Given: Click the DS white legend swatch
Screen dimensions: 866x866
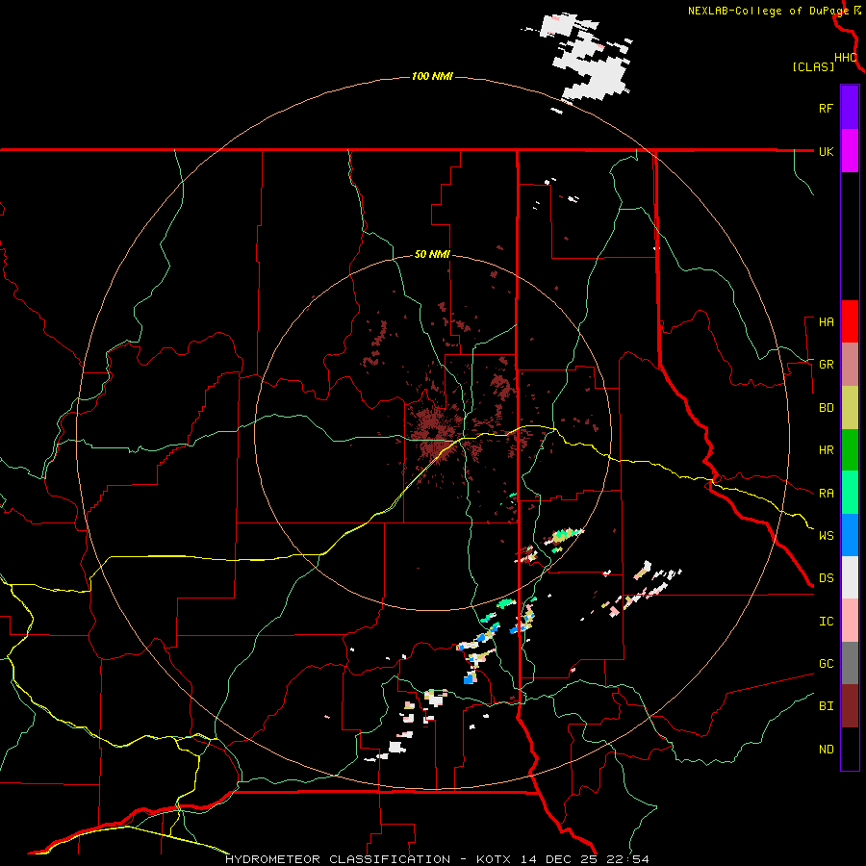Looking at the screenshot, I should pos(850,577).
